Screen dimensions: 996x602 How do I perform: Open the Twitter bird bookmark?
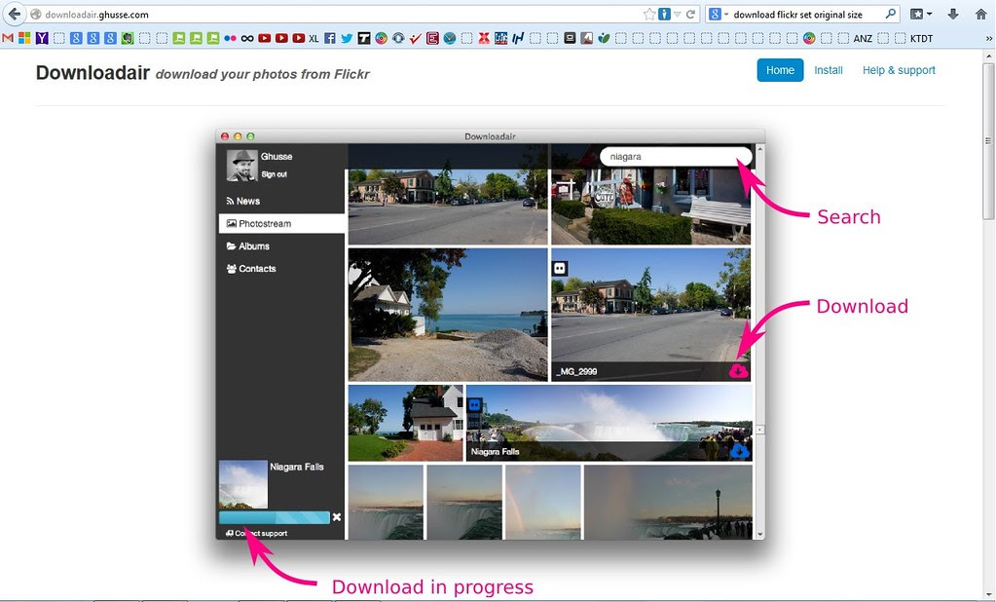pyautogui.click(x=347, y=38)
